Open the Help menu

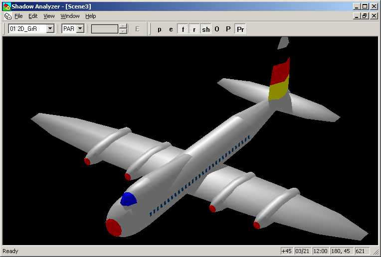91,16
